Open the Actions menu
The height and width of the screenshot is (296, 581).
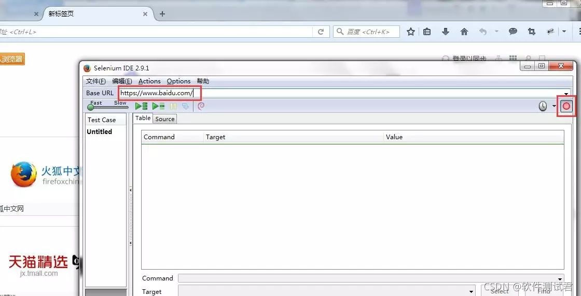[x=149, y=81]
